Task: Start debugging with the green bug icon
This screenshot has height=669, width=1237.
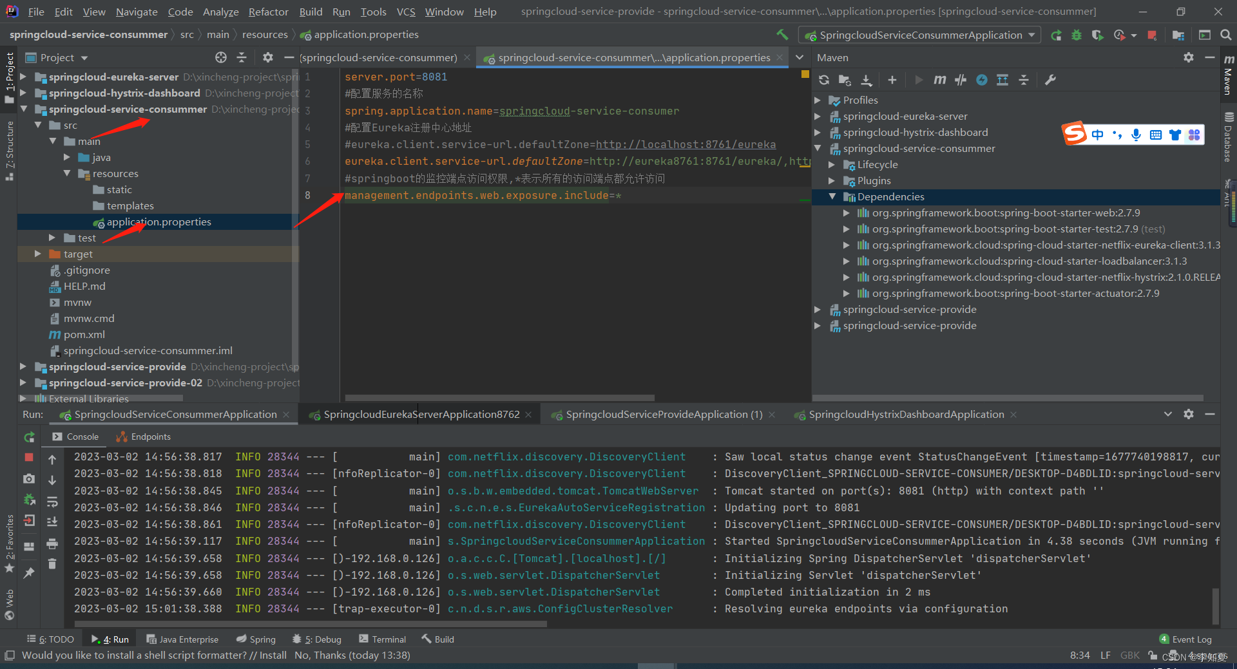Action: 1077,35
